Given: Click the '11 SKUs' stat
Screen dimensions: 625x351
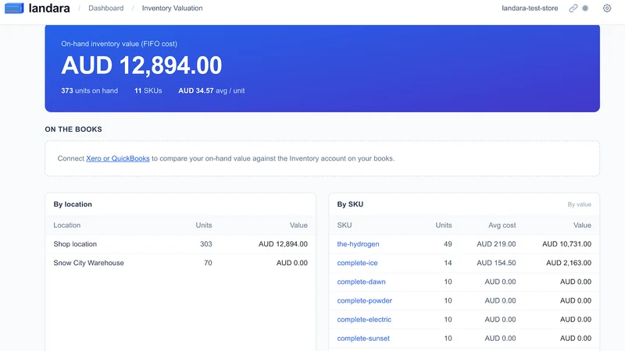Looking at the screenshot, I should click(x=148, y=90).
